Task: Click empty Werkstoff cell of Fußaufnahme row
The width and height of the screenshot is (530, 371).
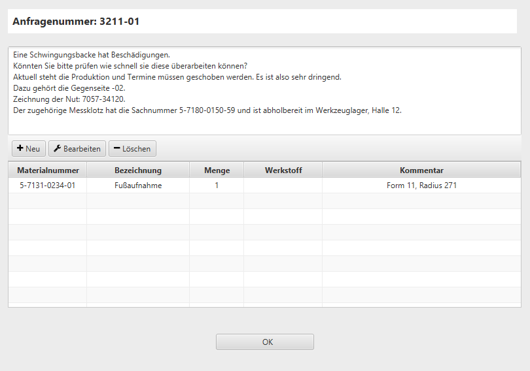Action: coord(283,185)
